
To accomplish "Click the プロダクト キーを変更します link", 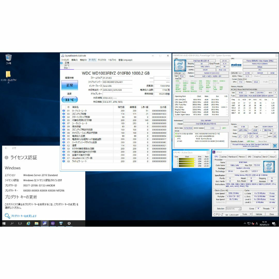I will (x=24, y=216).
